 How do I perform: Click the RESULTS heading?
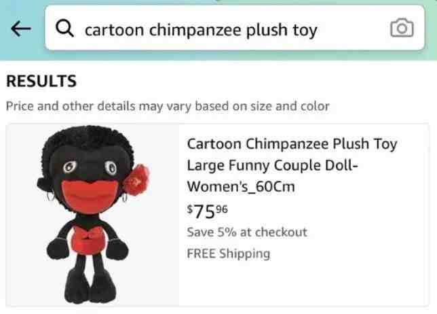coord(41,82)
